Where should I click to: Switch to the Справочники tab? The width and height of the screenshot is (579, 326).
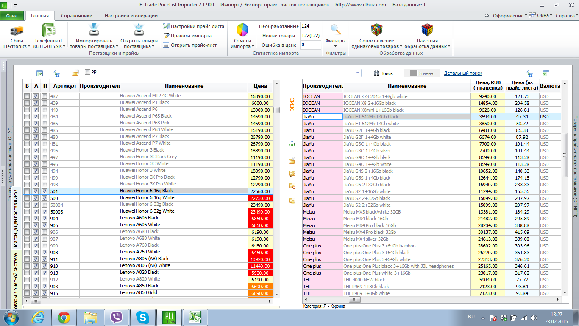77,16
